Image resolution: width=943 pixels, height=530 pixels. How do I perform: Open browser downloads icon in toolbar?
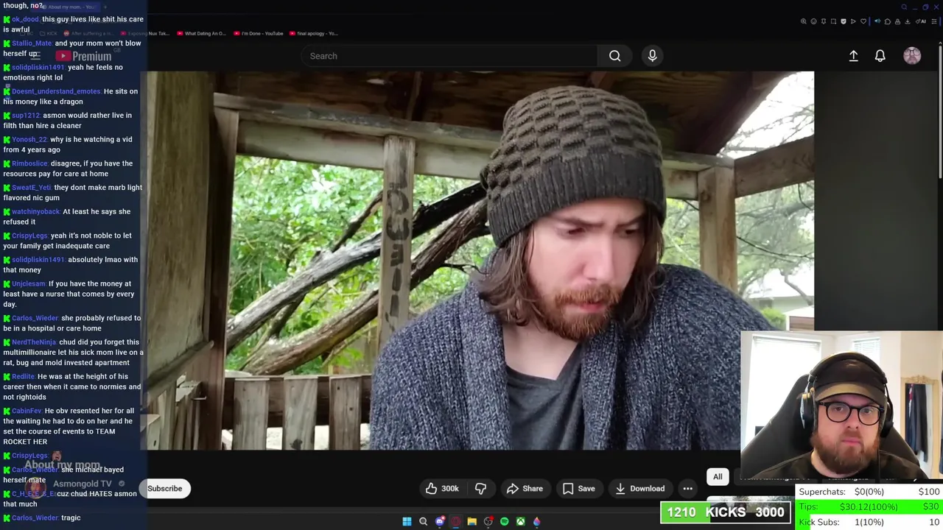pos(908,21)
